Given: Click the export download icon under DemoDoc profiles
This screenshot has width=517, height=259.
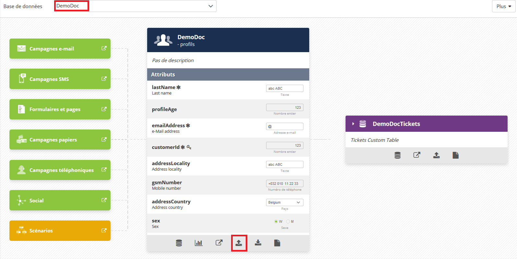Looking at the screenshot, I should click(x=258, y=243).
